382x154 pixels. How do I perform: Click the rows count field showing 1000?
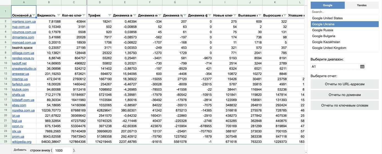62,150
